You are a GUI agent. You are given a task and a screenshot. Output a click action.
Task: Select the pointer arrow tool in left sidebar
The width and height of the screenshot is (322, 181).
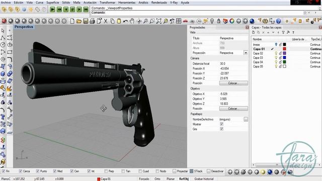3,31
